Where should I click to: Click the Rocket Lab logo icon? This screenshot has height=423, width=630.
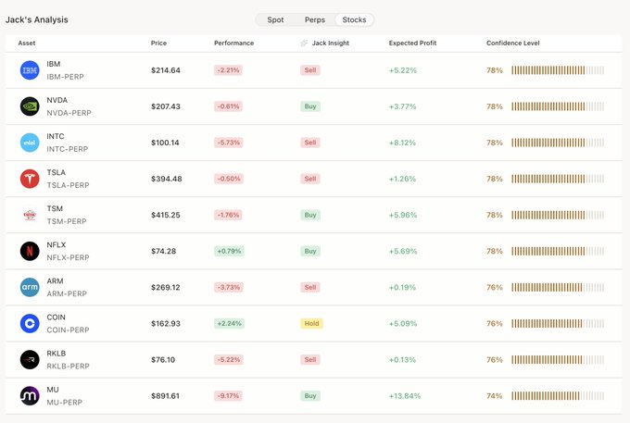(x=30, y=359)
